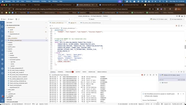Screen dimensions: 186x105
Task: Switch to the DEBUG CONSOLE panel tab
Action: coord(102,72)
